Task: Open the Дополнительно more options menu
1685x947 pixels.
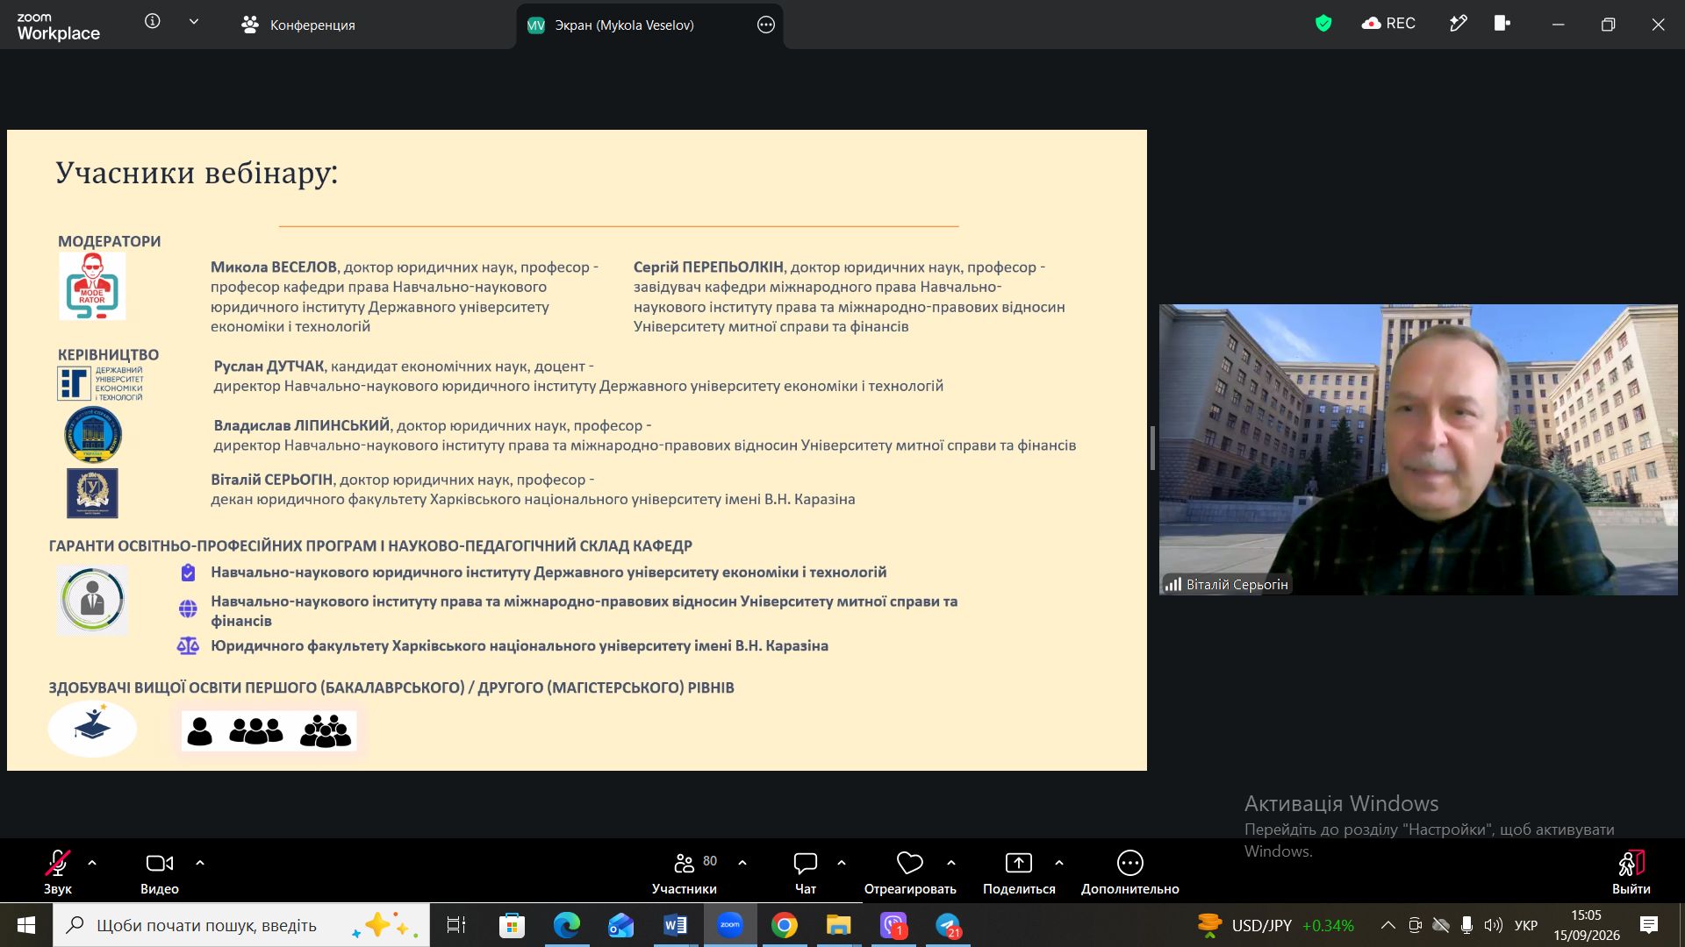Action: pyautogui.click(x=1130, y=872)
